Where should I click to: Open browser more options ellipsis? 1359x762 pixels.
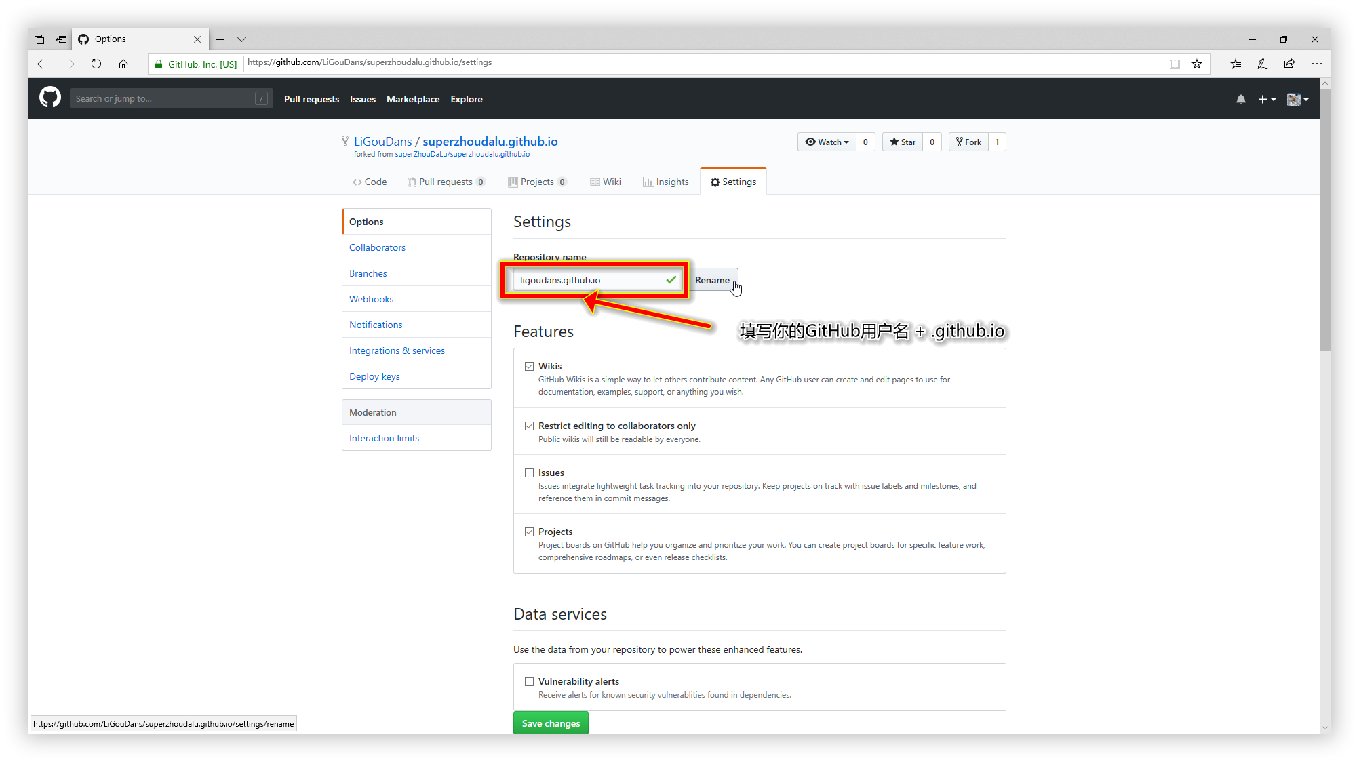(x=1316, y=64)
